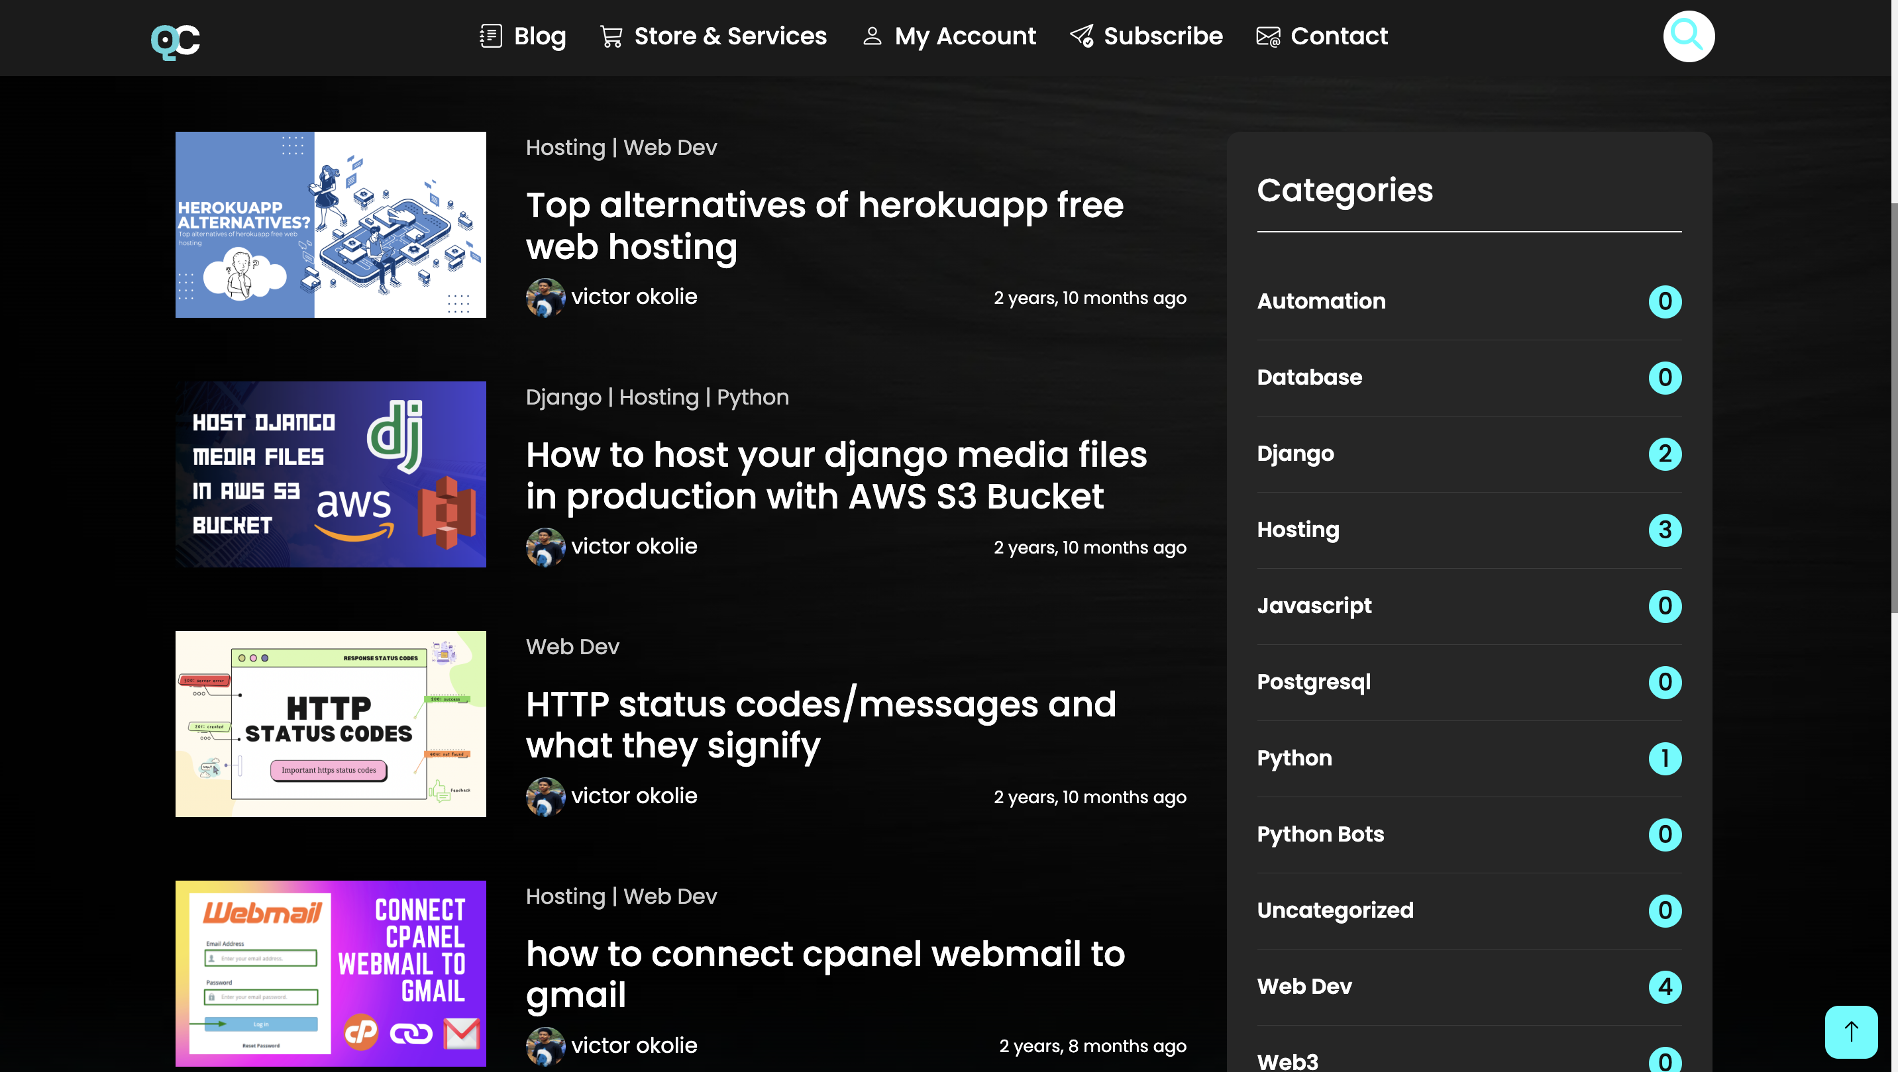Open the My Account menu item

[965, 36]
